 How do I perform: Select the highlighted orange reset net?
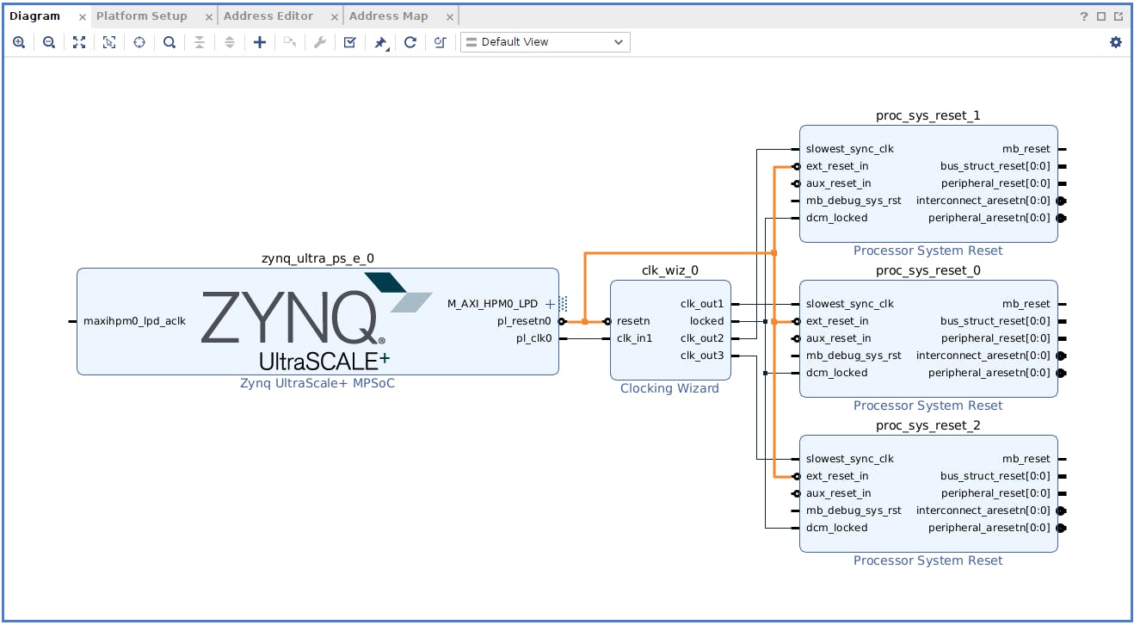pos(680,253)
